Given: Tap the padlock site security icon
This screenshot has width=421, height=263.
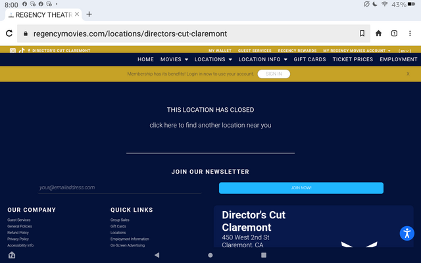Looking at the screenshot, I should click(26, 34).
